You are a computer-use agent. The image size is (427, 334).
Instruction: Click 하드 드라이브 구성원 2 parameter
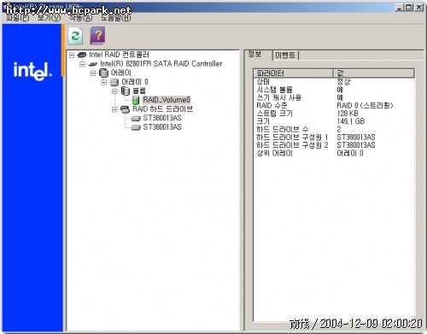(292, 145)
